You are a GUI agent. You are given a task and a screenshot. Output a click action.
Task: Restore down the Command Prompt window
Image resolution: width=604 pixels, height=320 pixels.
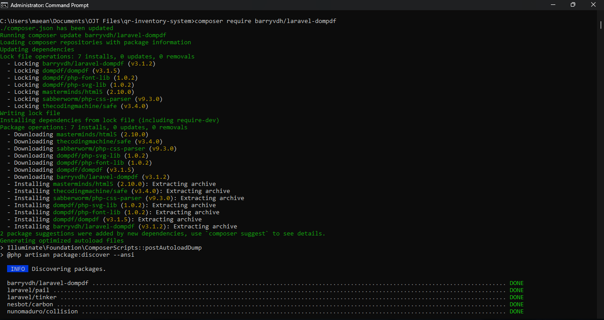point(573,5)
